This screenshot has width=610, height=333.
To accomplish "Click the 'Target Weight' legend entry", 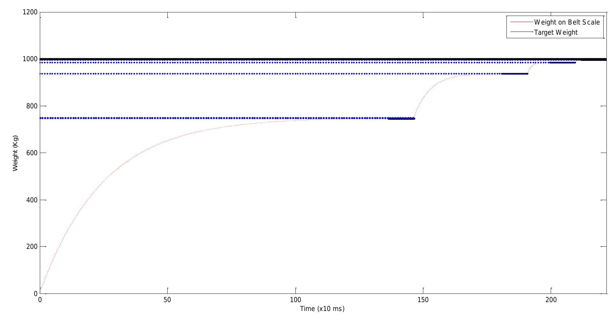I will tap(556, 33).
